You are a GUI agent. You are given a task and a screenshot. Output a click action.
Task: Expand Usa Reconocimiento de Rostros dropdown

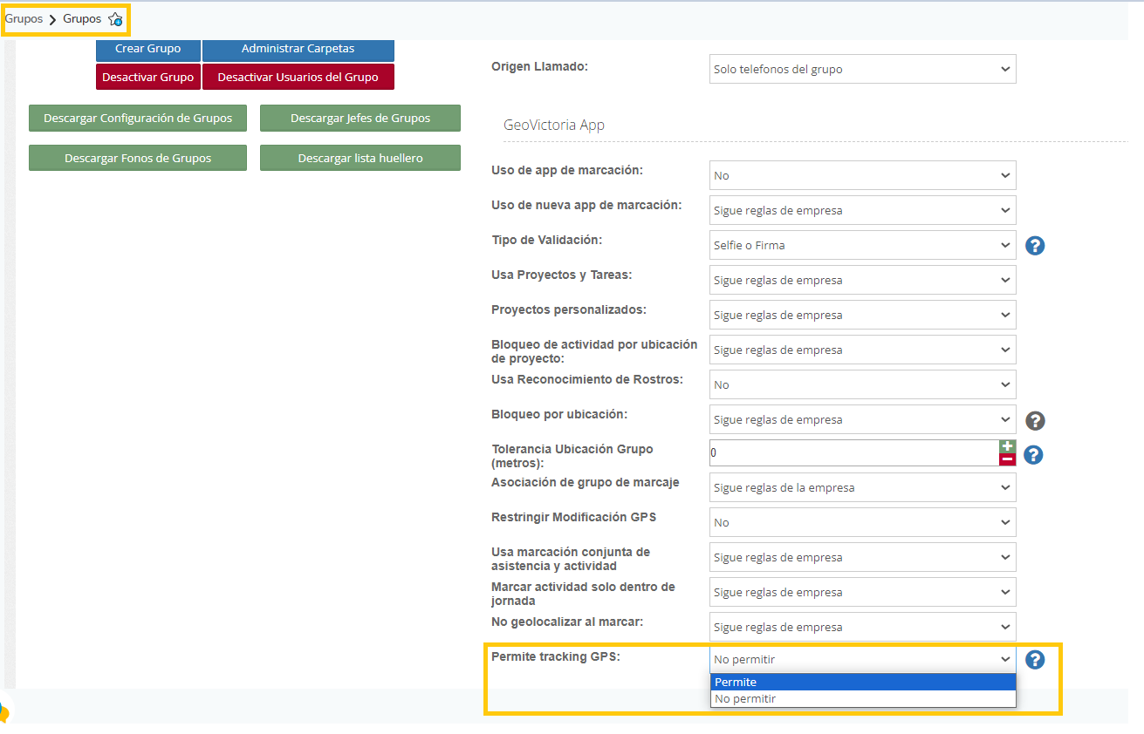coord(862,384)
